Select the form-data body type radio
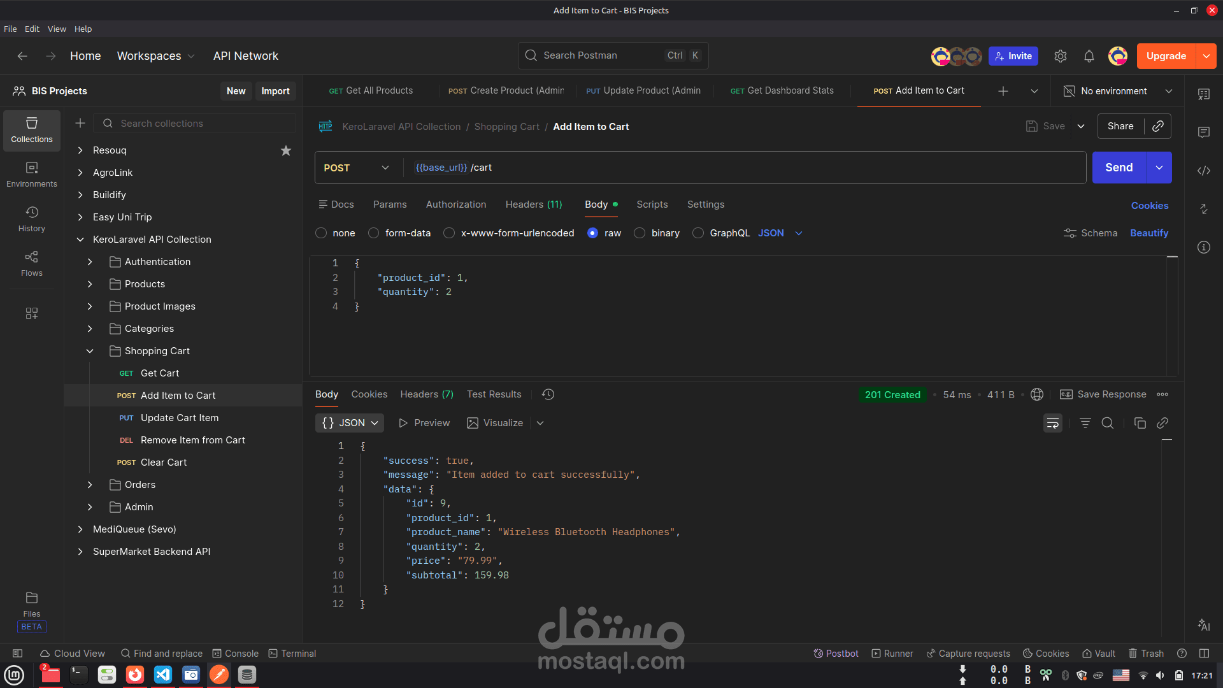This screenshot has width=1223, height=688. coord(374,233)
